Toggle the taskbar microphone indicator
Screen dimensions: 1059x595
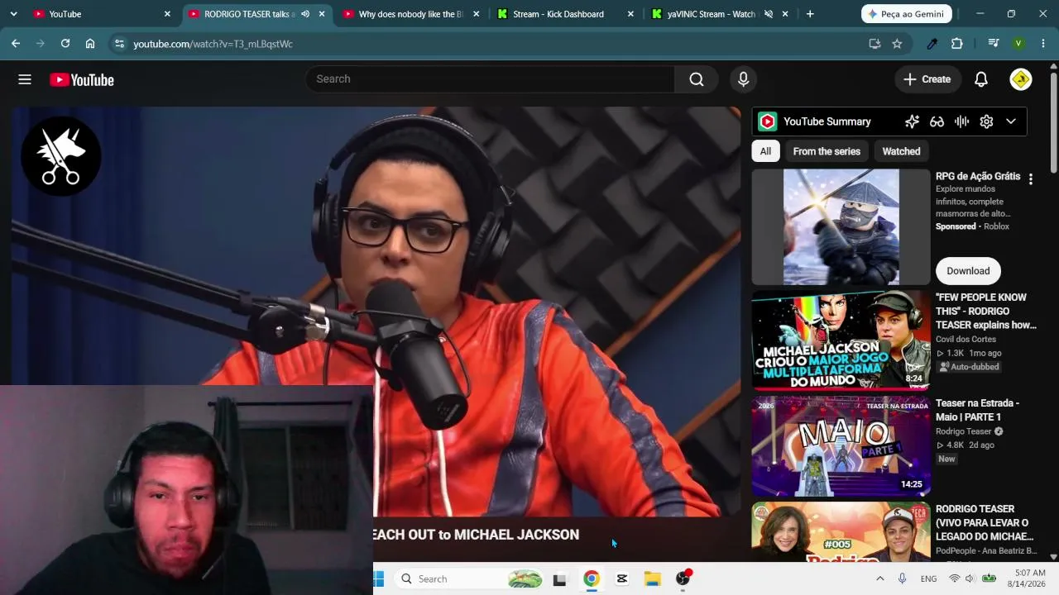[x=902, y=578]
